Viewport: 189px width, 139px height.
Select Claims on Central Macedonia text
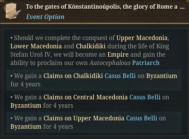click(85, 97)
